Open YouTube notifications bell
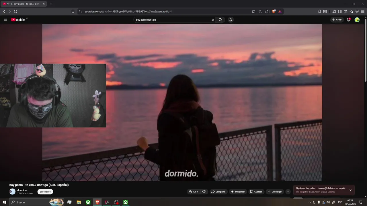This screenshot has width=367, height=206. 348,20
